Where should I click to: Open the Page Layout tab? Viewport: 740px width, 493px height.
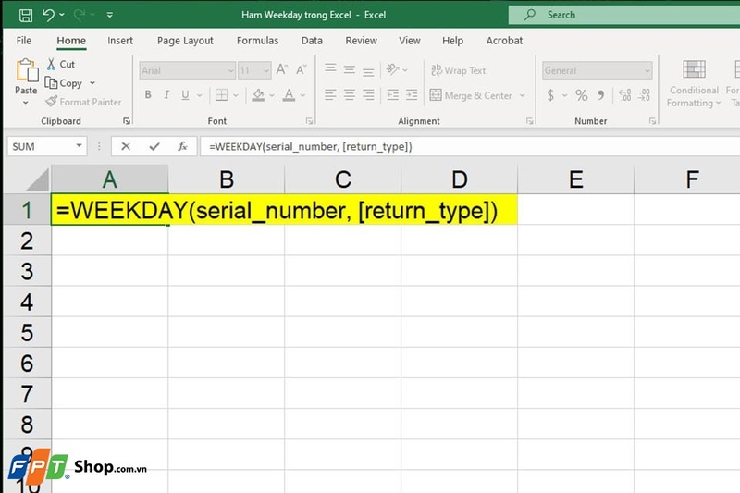click(x=185, y=41)
